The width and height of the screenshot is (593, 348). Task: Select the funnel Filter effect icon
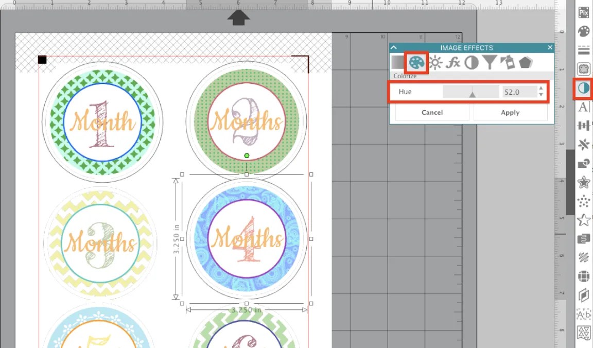pyautogui.click(x=491, y=63)
